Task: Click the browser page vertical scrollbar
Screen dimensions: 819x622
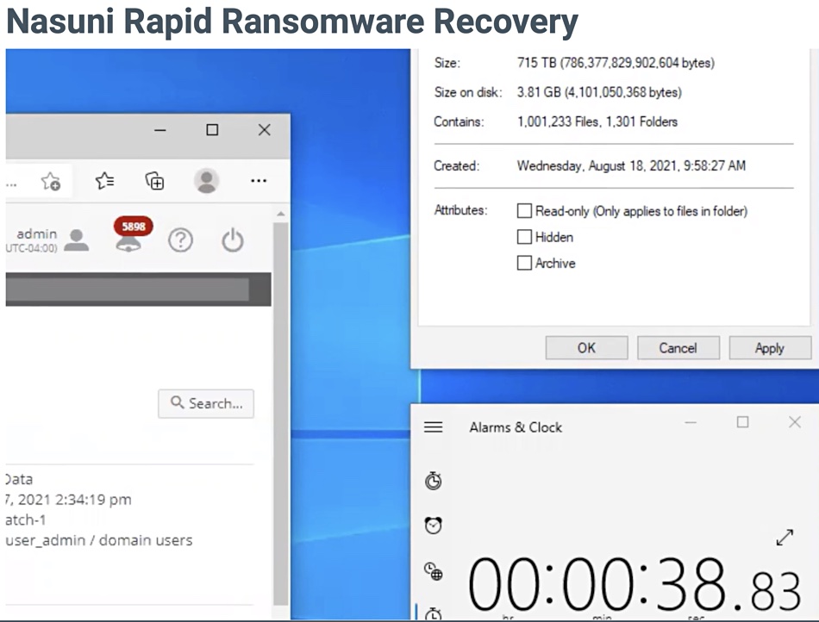Action: point(280,413)
